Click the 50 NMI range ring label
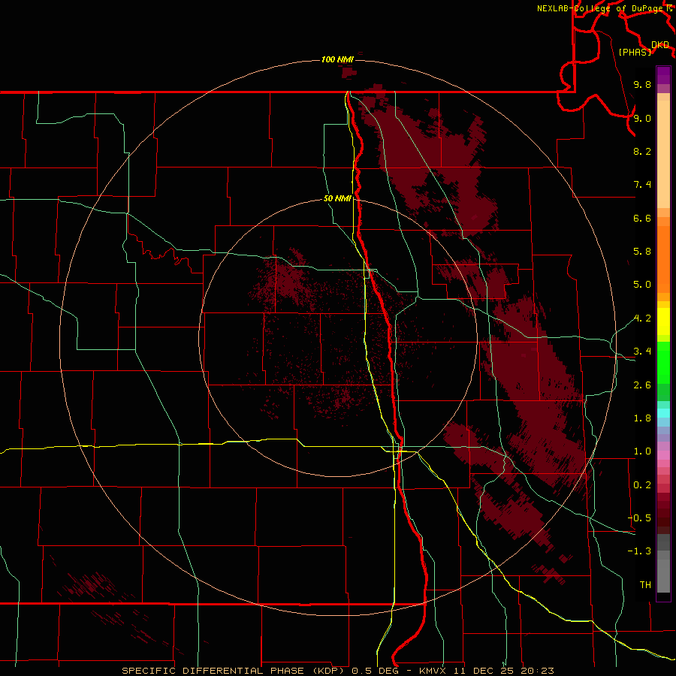Image resolution: width=676 pixels, height=676 pixels. click(x=337, y=198)
